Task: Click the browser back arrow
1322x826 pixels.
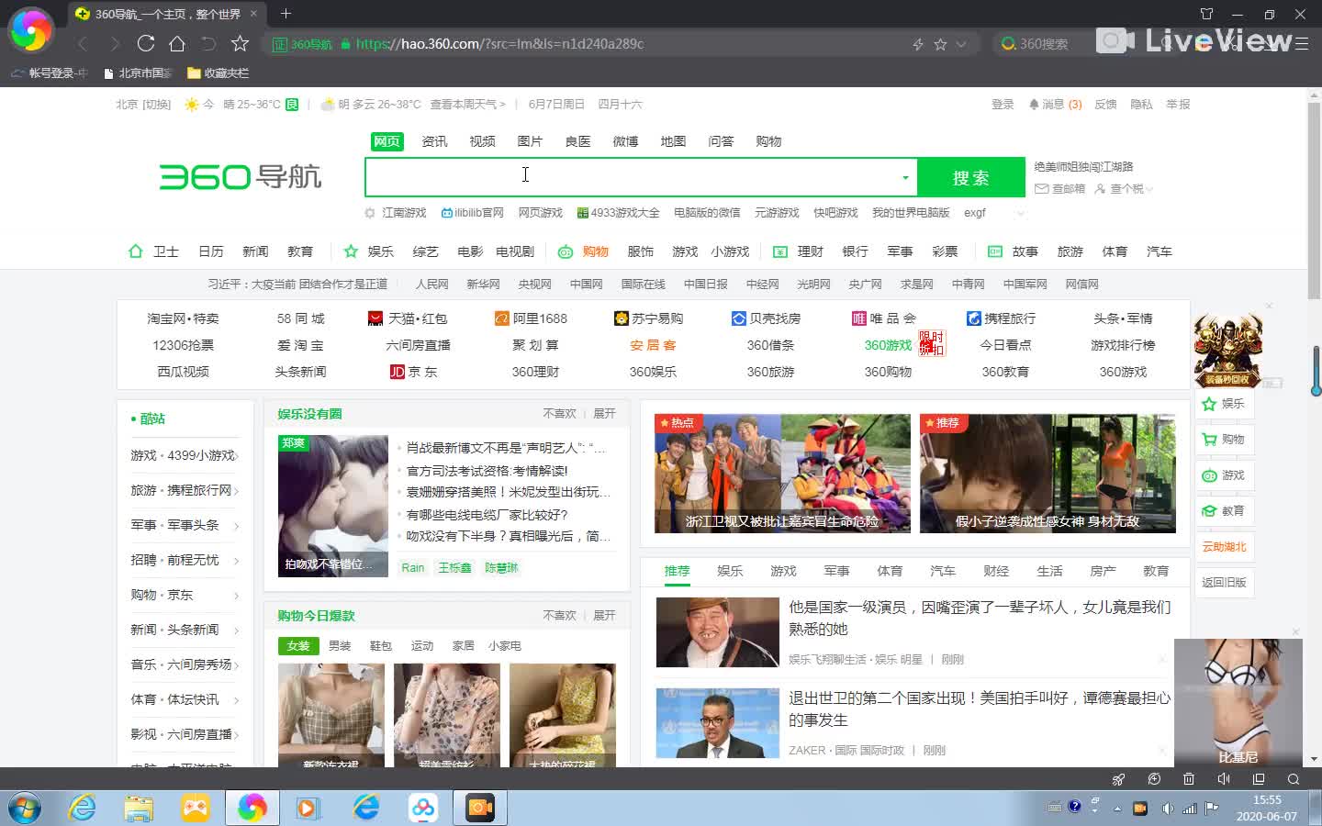Action: point(83,43)
